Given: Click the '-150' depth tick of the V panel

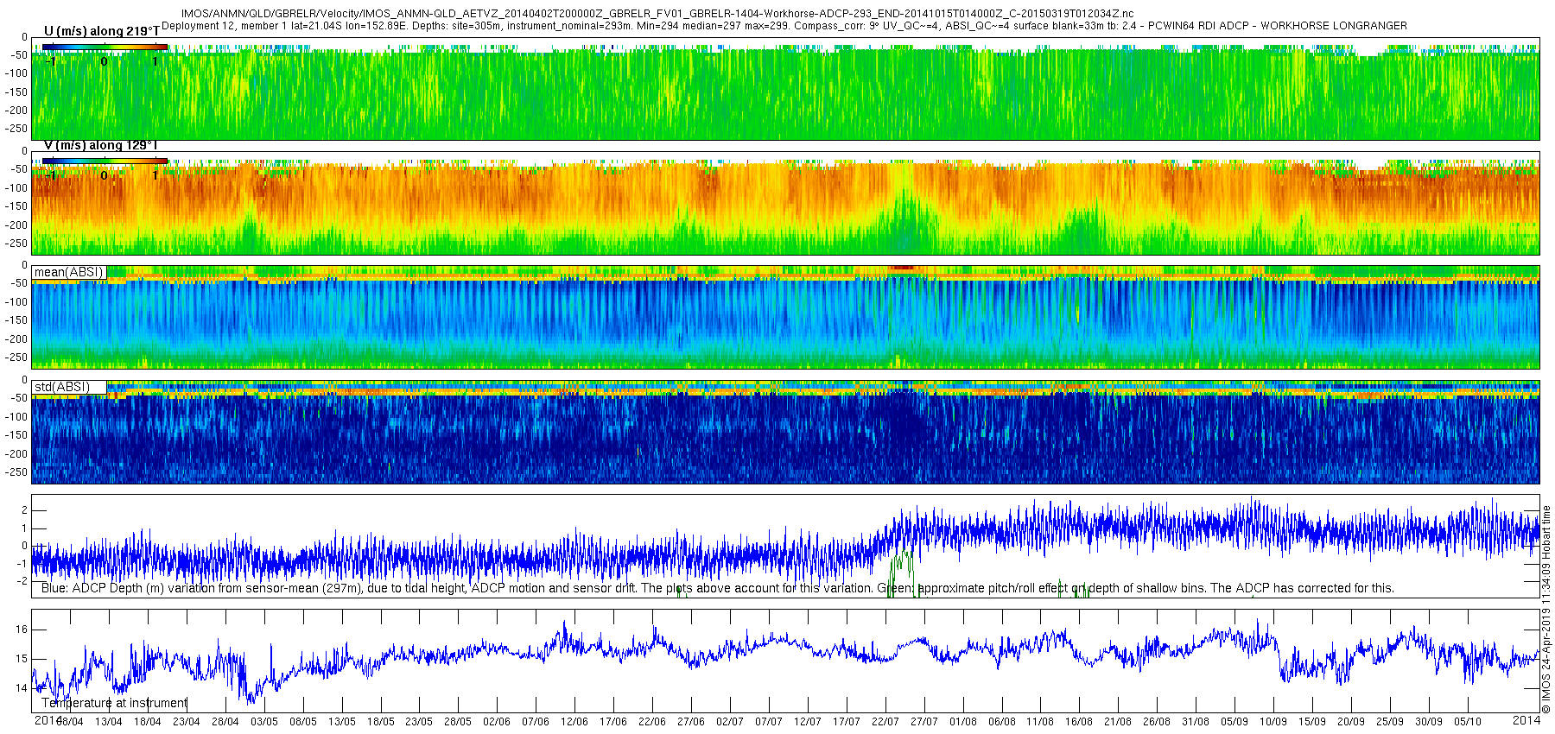Looking at the screenshot, I should pos(16,206).
